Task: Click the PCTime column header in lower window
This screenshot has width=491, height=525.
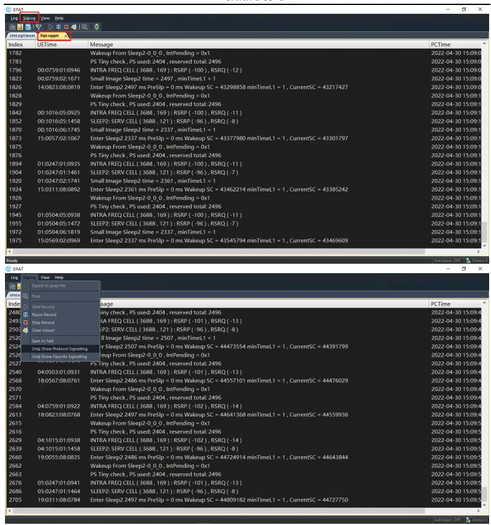Action: pyautogui.click(x=455, y=304)
